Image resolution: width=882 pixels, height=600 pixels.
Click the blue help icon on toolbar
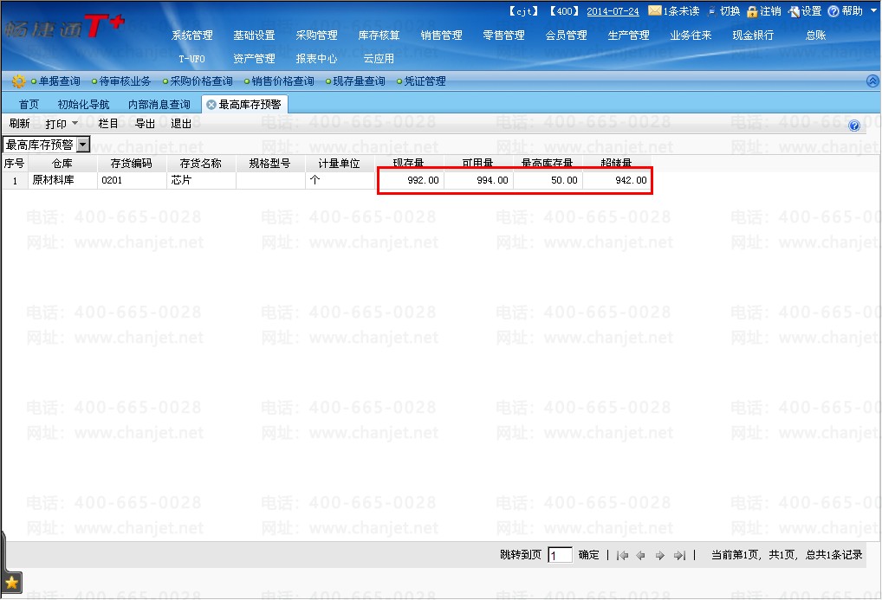coord(854,126)
